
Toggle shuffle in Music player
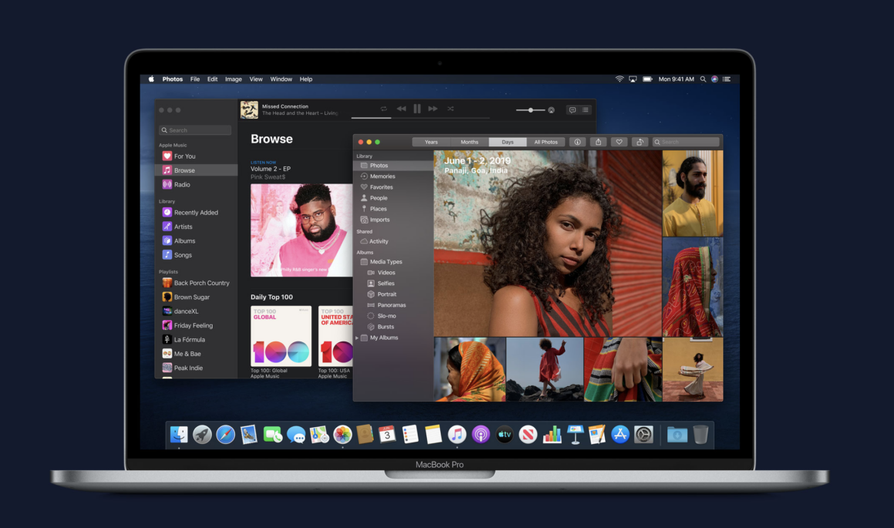(x=450, y=109)
